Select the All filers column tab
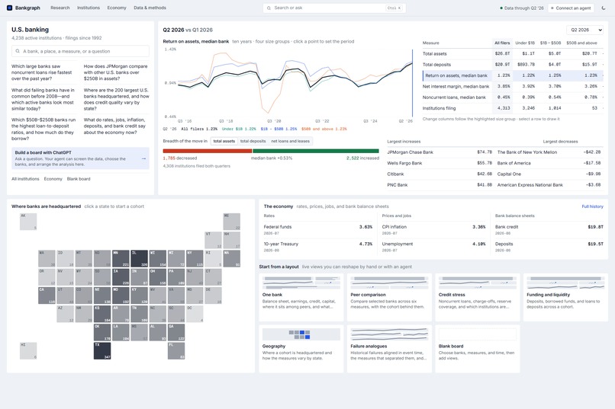Screen dimensions: 615x409 (502, 43)
